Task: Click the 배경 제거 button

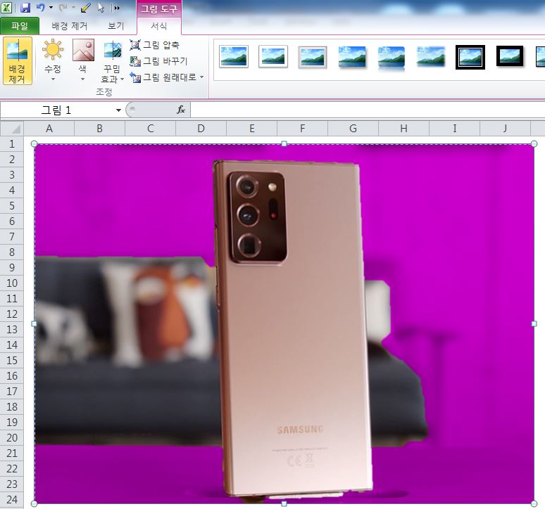Action: [x=18, y=61]
